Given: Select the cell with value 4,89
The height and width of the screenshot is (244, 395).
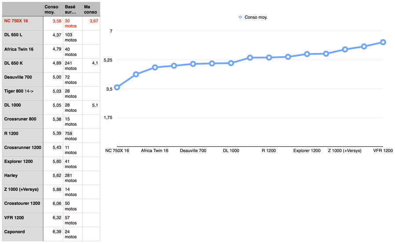Looking at the screenshot, I should click(x=53, y=66).
